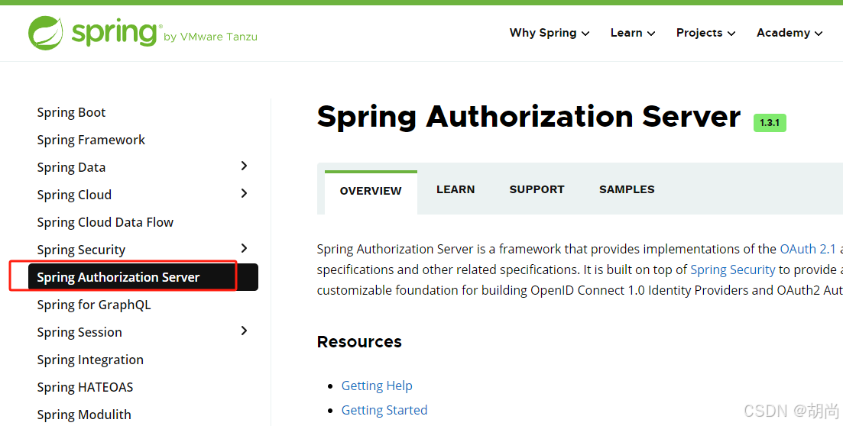The image size is (843, 426).
Task: Open the Learn dropdown in top navigation
Action: click(633, 33)
